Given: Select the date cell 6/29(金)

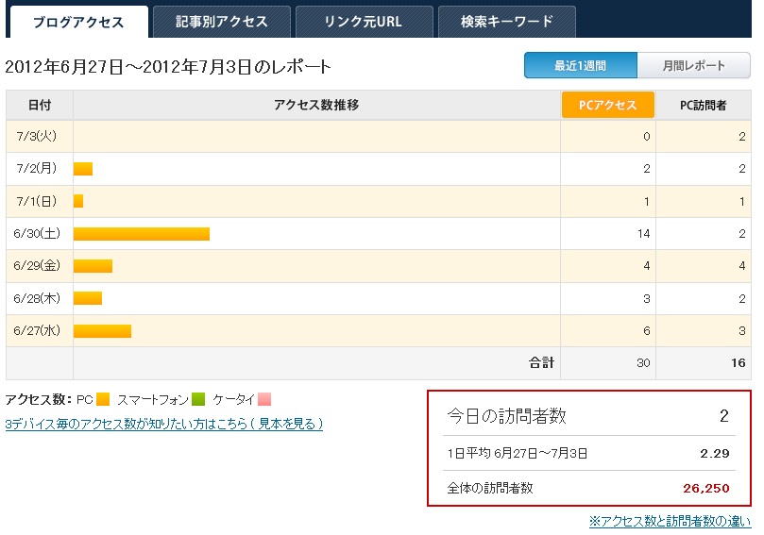Looking at the screenshot, I should (x=39, y=266).
